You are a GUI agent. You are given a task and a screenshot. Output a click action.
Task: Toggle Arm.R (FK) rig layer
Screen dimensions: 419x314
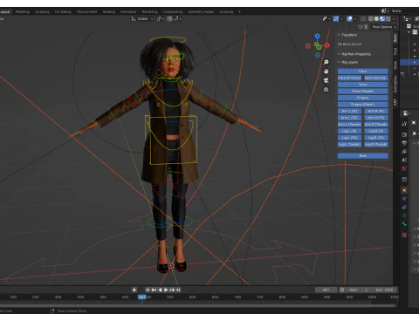376,118
